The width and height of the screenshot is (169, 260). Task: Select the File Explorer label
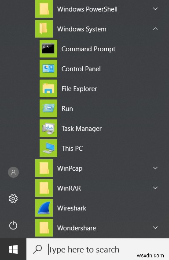click(79, 89)
